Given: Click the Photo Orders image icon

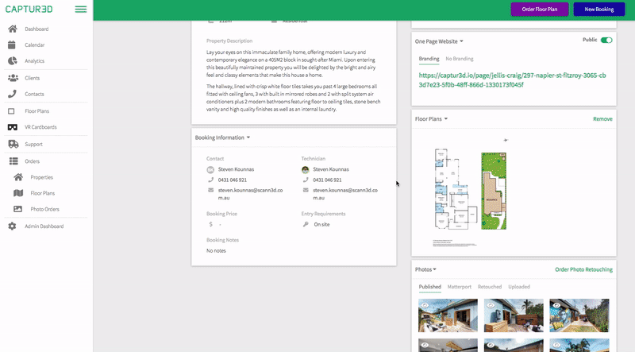Looking at the screenshot, I should pyautogui.click(x=17, y=209).
